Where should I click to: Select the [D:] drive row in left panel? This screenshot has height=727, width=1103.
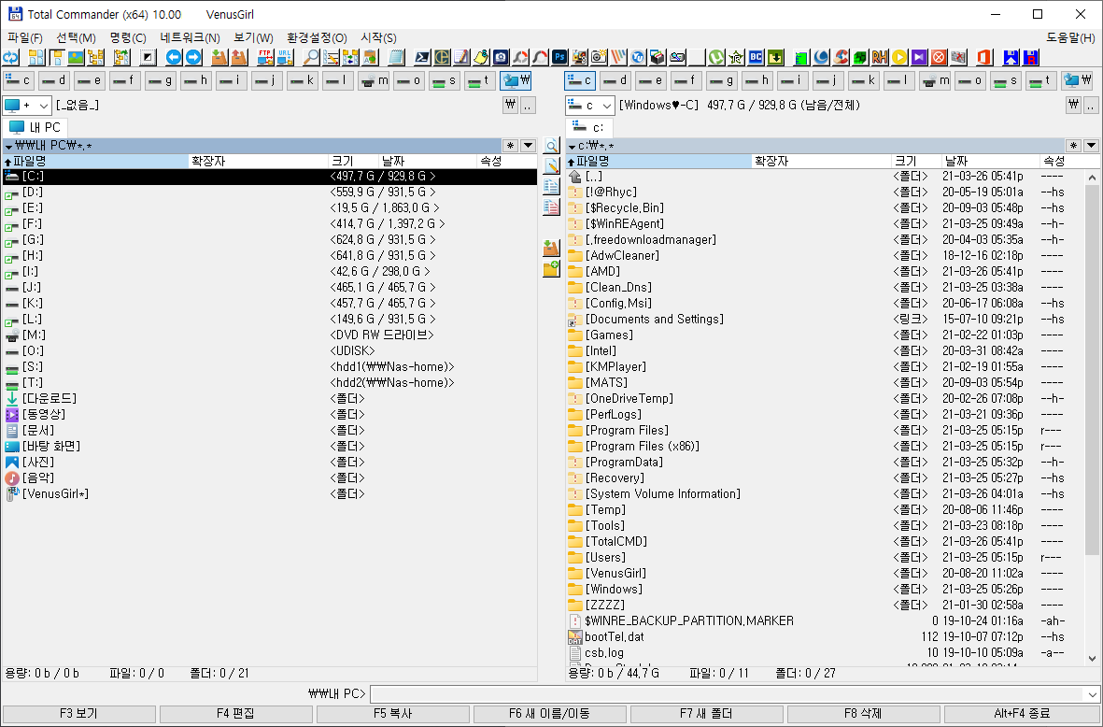(269, 192)
